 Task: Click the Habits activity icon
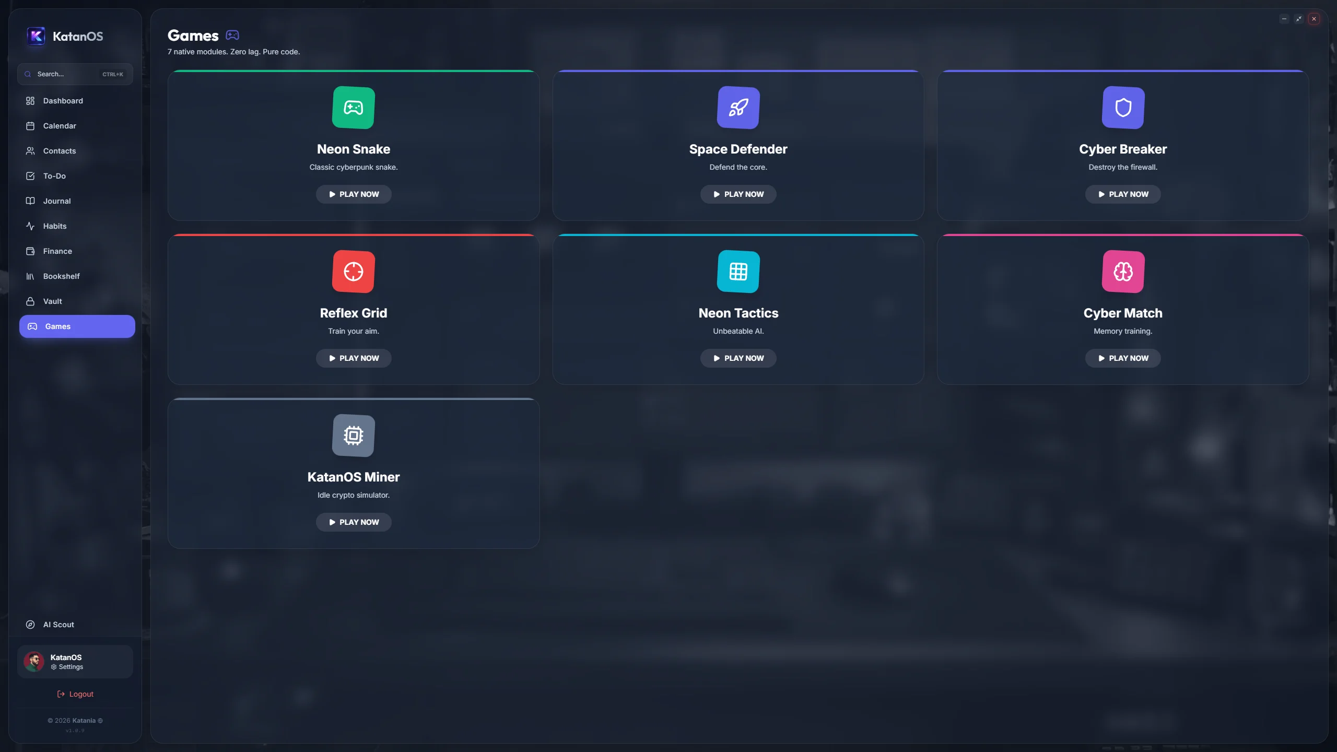point(30,226)
